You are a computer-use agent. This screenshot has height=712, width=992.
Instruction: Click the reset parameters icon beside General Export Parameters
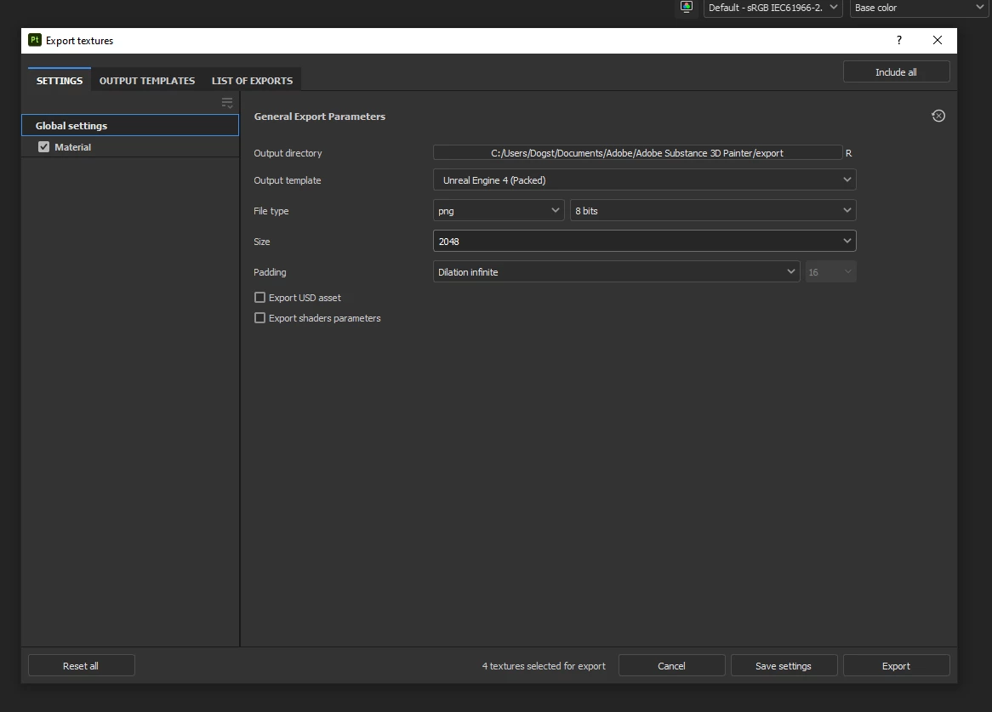point(938,116)
